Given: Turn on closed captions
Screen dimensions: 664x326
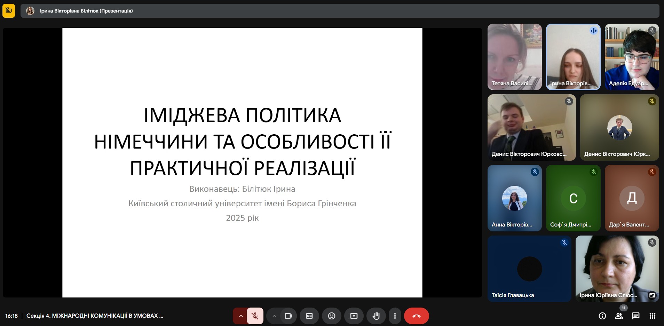Looking at the screenshot, I should click(309, 316).
